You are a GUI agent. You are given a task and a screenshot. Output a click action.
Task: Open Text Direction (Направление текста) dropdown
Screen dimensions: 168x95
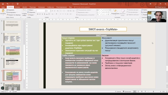(84, 10)
